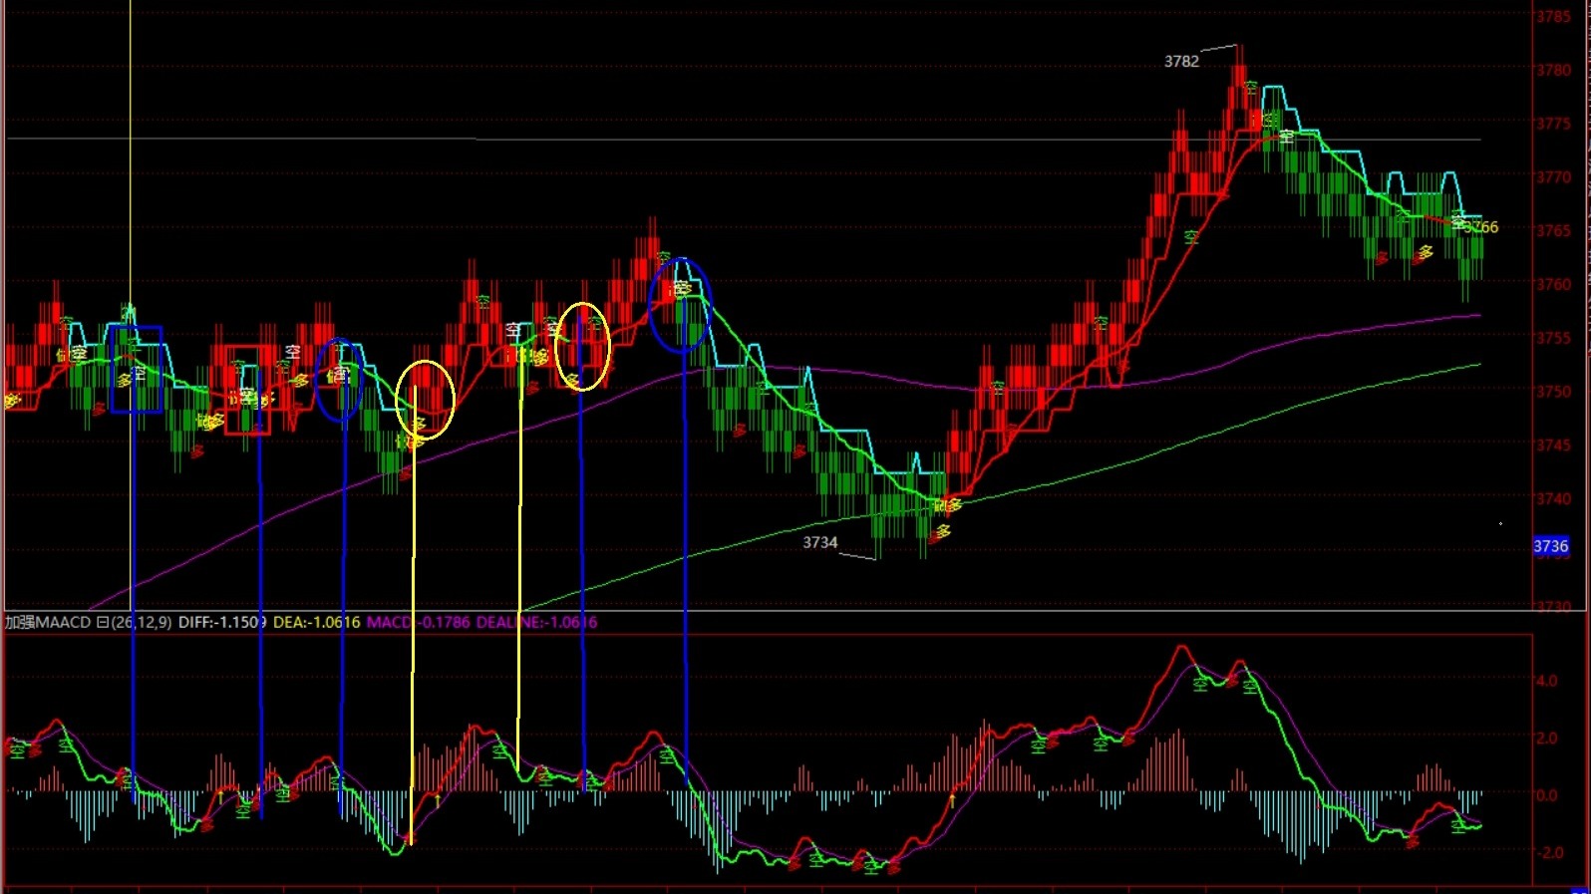Collapse the small box icon beside 加强MAACD

point(102,622)
